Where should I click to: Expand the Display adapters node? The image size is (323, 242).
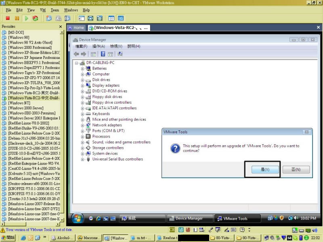click(82, 86)
